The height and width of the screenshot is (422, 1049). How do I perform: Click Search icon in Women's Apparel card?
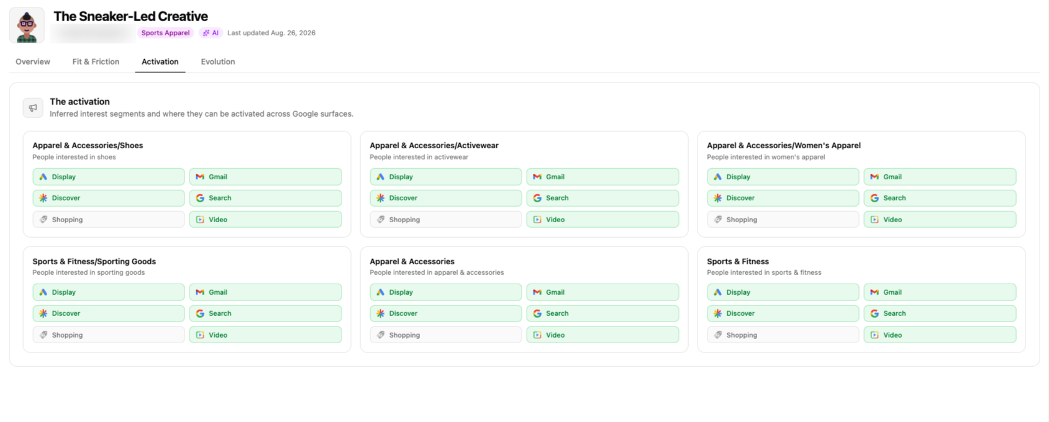pos(874,198)
